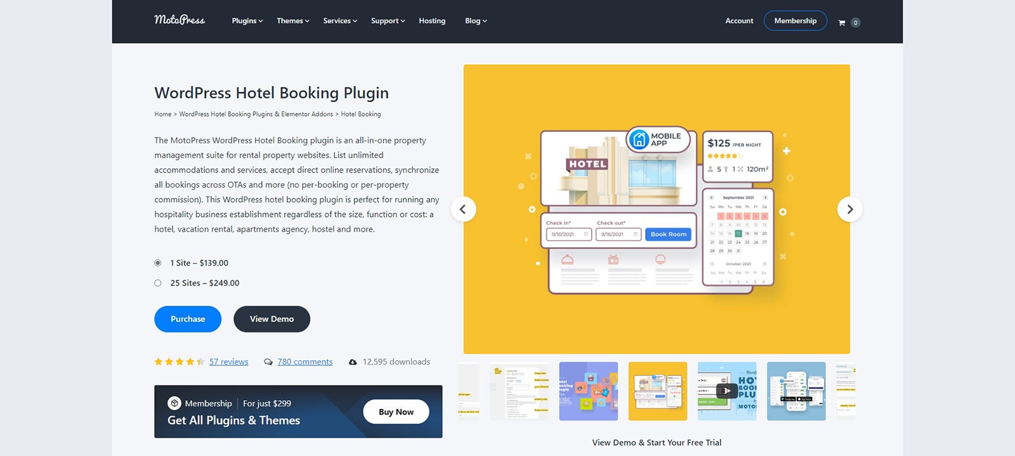Expand the Blog dropdown menu

(x=476, y=21)
